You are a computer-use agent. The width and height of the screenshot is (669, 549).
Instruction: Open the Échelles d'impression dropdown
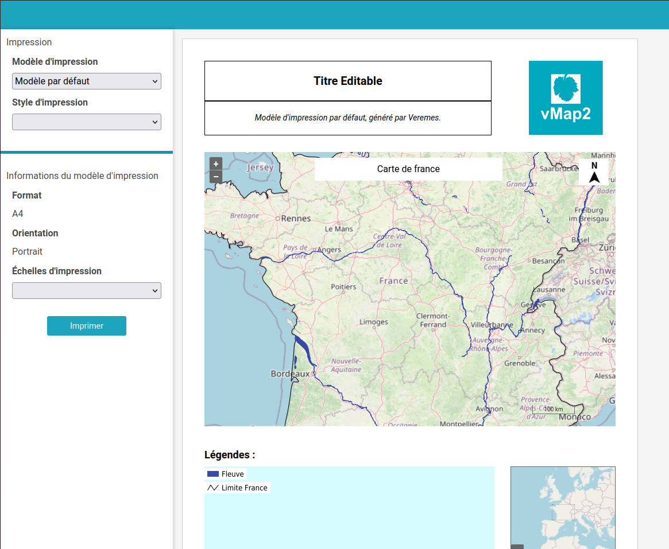[x=87, y=291]
